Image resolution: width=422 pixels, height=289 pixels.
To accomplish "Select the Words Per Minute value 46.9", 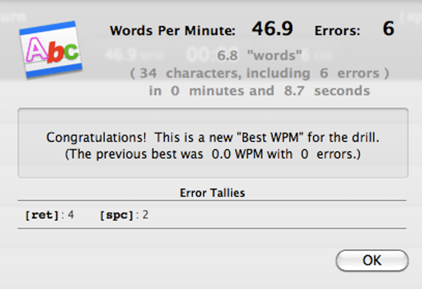I will coord(272,29).
